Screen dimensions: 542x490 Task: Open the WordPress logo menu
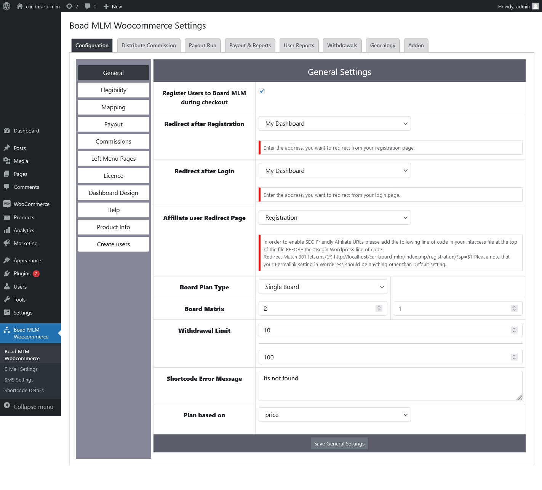[6, 6]
